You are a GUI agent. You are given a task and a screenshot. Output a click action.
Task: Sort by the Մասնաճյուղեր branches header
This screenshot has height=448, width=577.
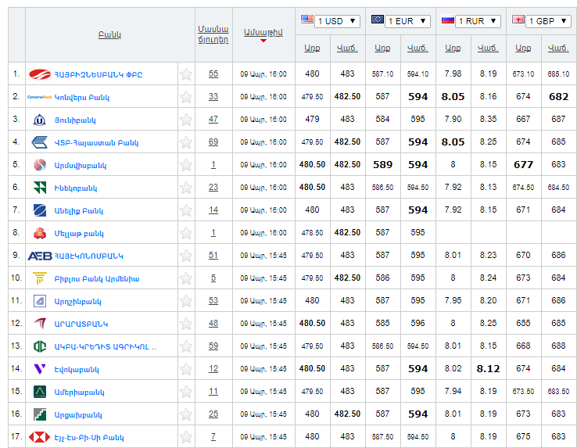(213, 34)
